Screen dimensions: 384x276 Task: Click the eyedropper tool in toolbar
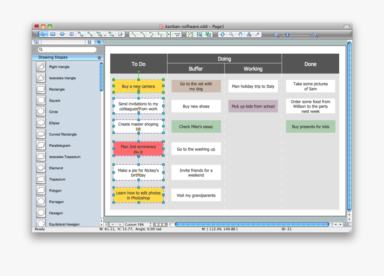[258, 35]
